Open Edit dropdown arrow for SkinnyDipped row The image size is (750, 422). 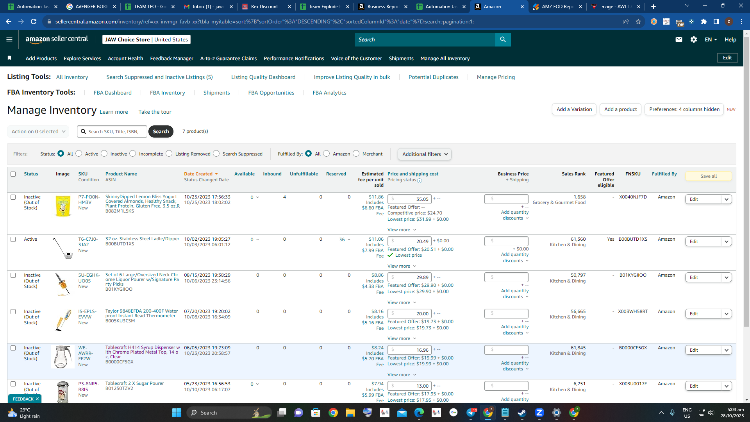pos(727,199)
